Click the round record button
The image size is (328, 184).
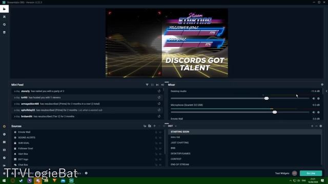[x=295, y=173]
